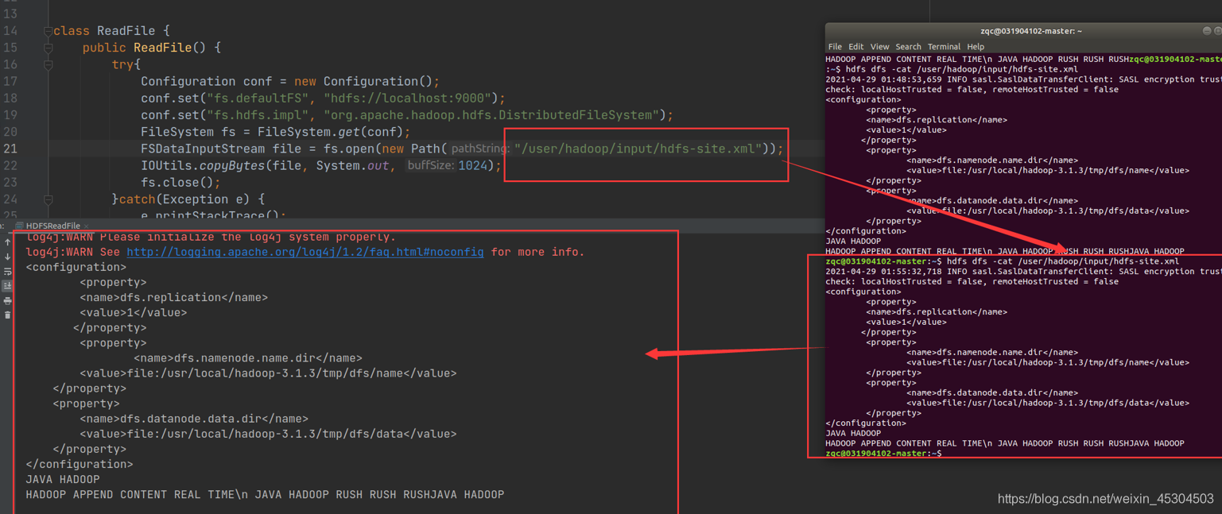Screen dimensions: 1222x514
Task: Click the Up the Stack Trace arrow
Action: click(7, 242)
